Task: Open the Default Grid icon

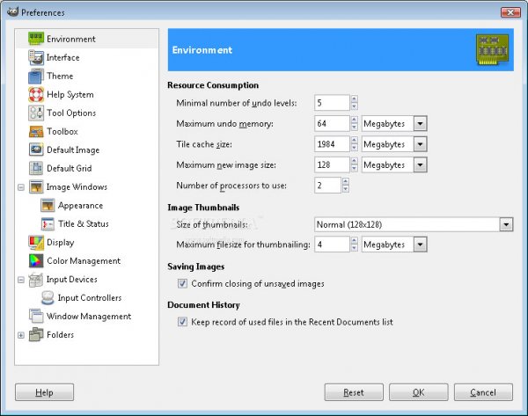Action: click(x=36, y=168)
